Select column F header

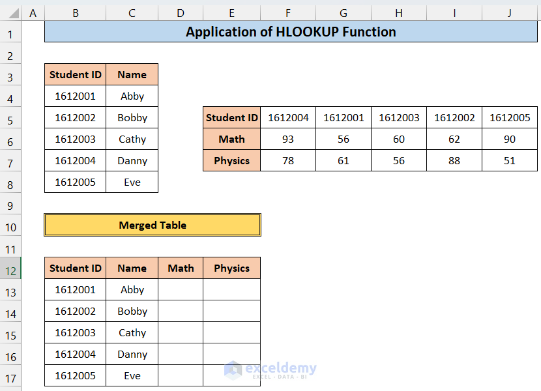pos(288,13)
